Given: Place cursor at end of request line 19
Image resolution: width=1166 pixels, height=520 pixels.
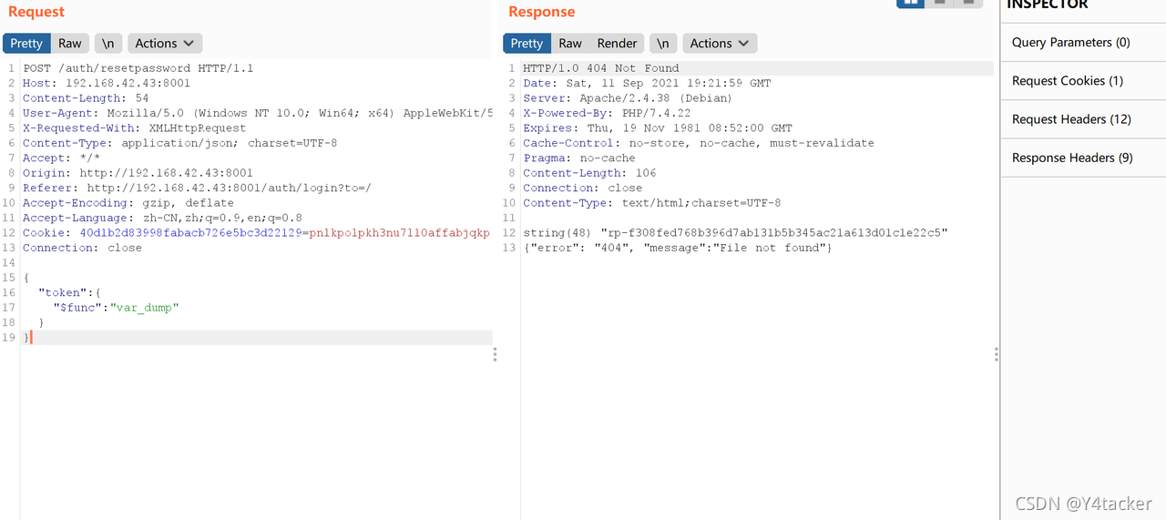Looking at the screenshot, I should (32, 338).
